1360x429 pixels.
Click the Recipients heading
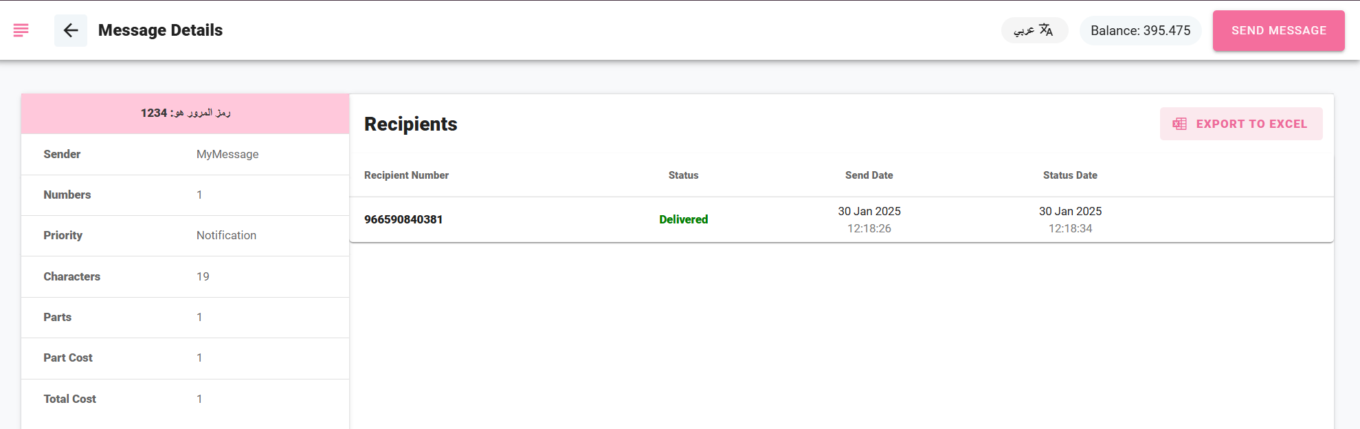pyautogui.click(x=410, y=124)
